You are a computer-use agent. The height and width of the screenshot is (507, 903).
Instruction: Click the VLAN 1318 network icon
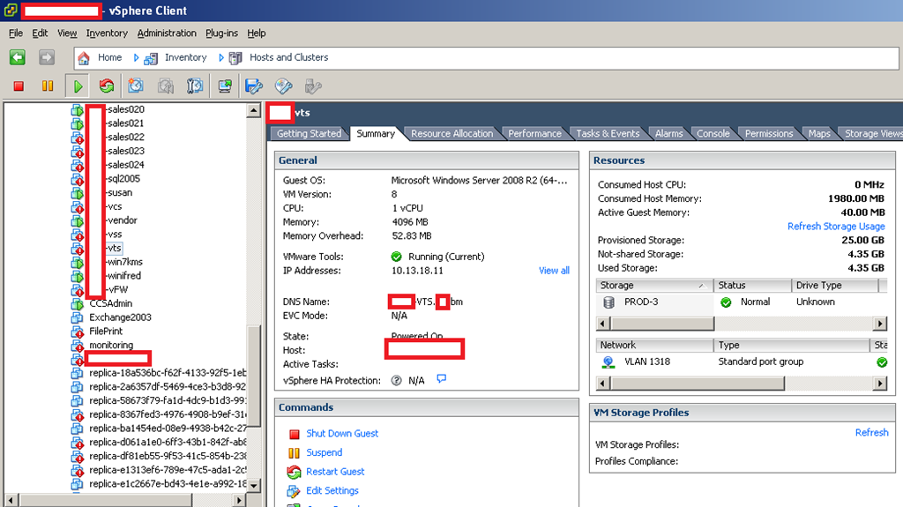608,362
